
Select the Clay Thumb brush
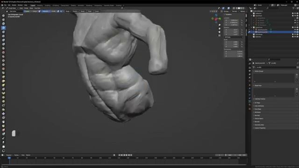3,32
